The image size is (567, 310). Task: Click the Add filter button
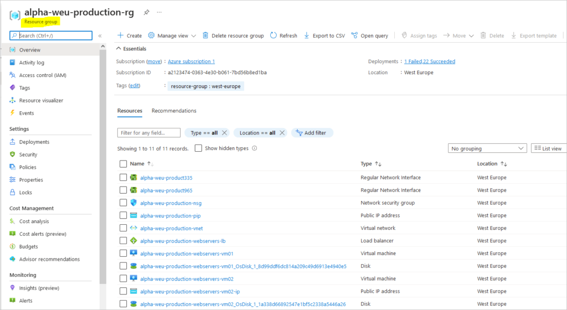point(312,133)
